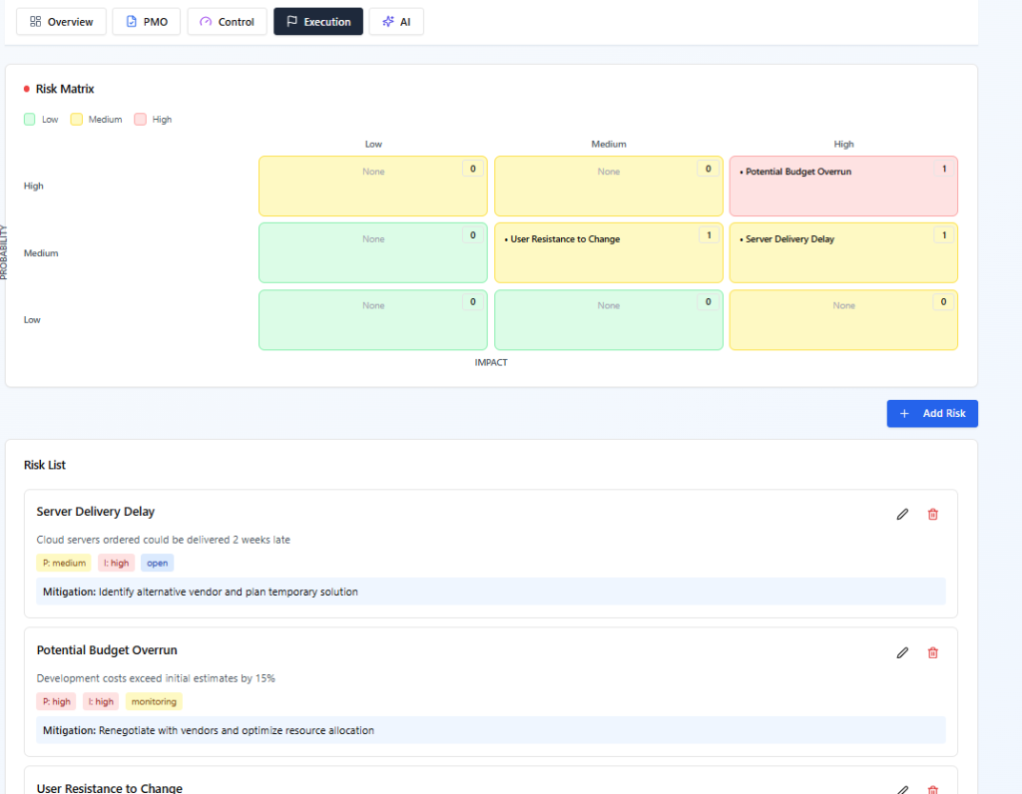1022x794 pixels.
Task: Click the High legend color swatch
Action: pyautogui.click(x=140, y=119)
